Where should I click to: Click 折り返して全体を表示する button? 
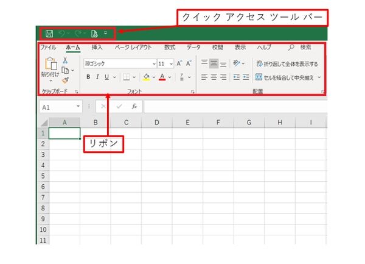click(287, 63)
